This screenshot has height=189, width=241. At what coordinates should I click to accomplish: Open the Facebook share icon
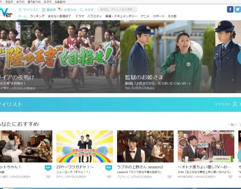coord(230,9)
